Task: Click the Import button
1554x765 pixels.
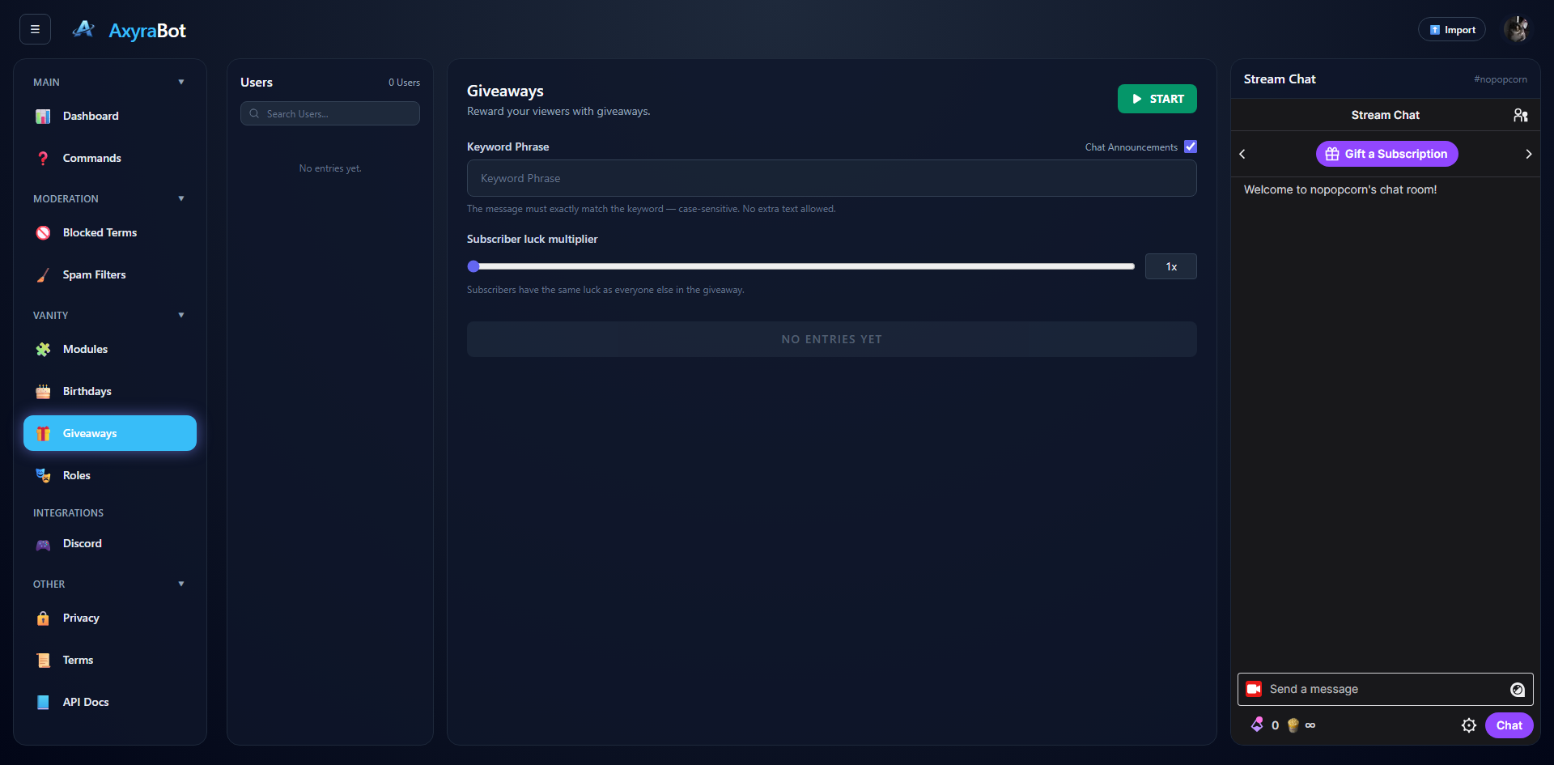Action: (x=1451, y=30)
